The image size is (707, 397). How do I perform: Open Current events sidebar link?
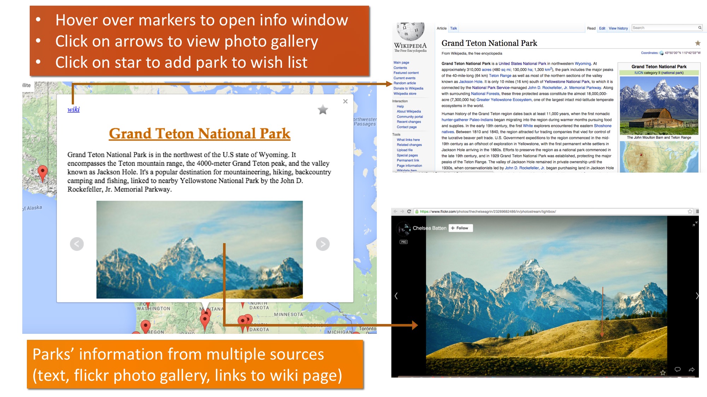click(404, 78)
